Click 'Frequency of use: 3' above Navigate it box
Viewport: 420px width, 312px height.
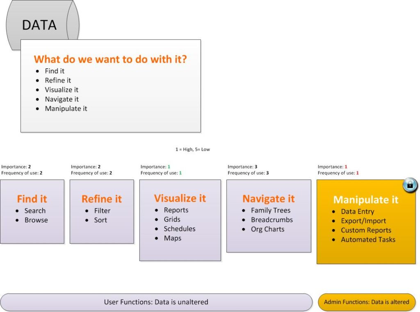coord(248,173)
